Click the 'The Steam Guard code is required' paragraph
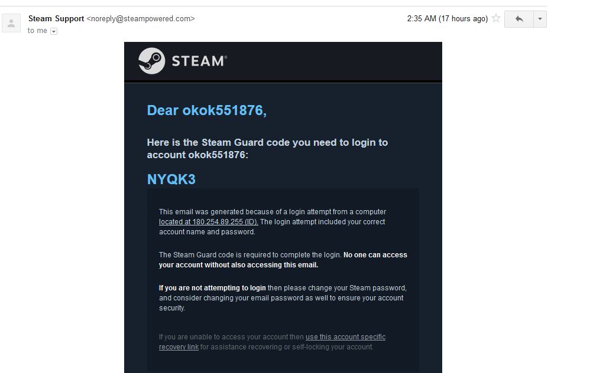The height and width of the screenshot is (373, 616). [283, 260]
